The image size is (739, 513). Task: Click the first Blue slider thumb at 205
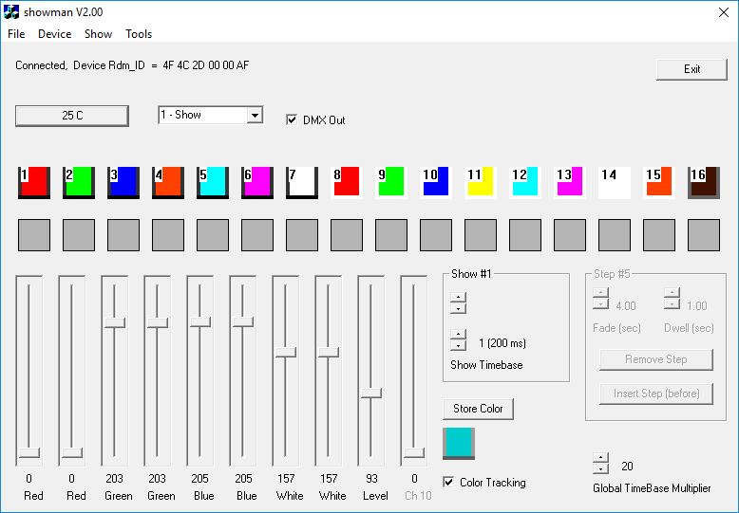tap(200, 321)
